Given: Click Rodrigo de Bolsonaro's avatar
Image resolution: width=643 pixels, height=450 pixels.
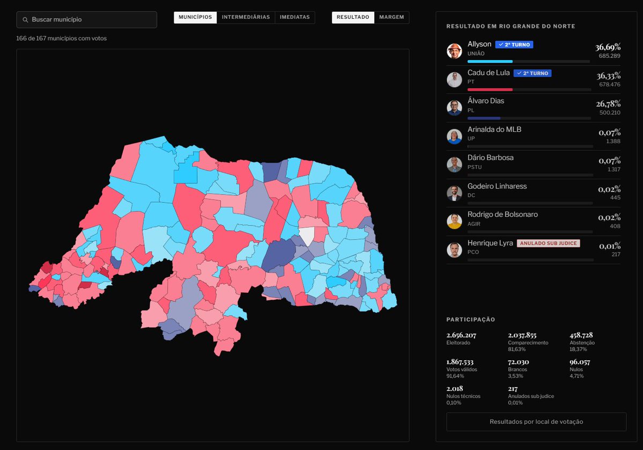Looking at the screenshot, I should (x=454, y=221).
